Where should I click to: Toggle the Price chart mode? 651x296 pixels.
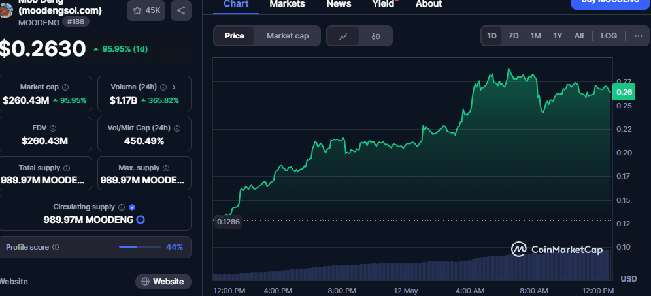235,36
